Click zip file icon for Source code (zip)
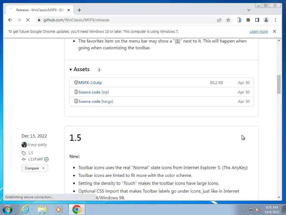Screen dimensions: 286x215 click(x=76, y=92)
